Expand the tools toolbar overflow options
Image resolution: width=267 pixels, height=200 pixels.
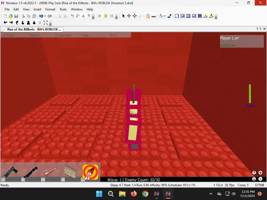[x=216, y=17]
